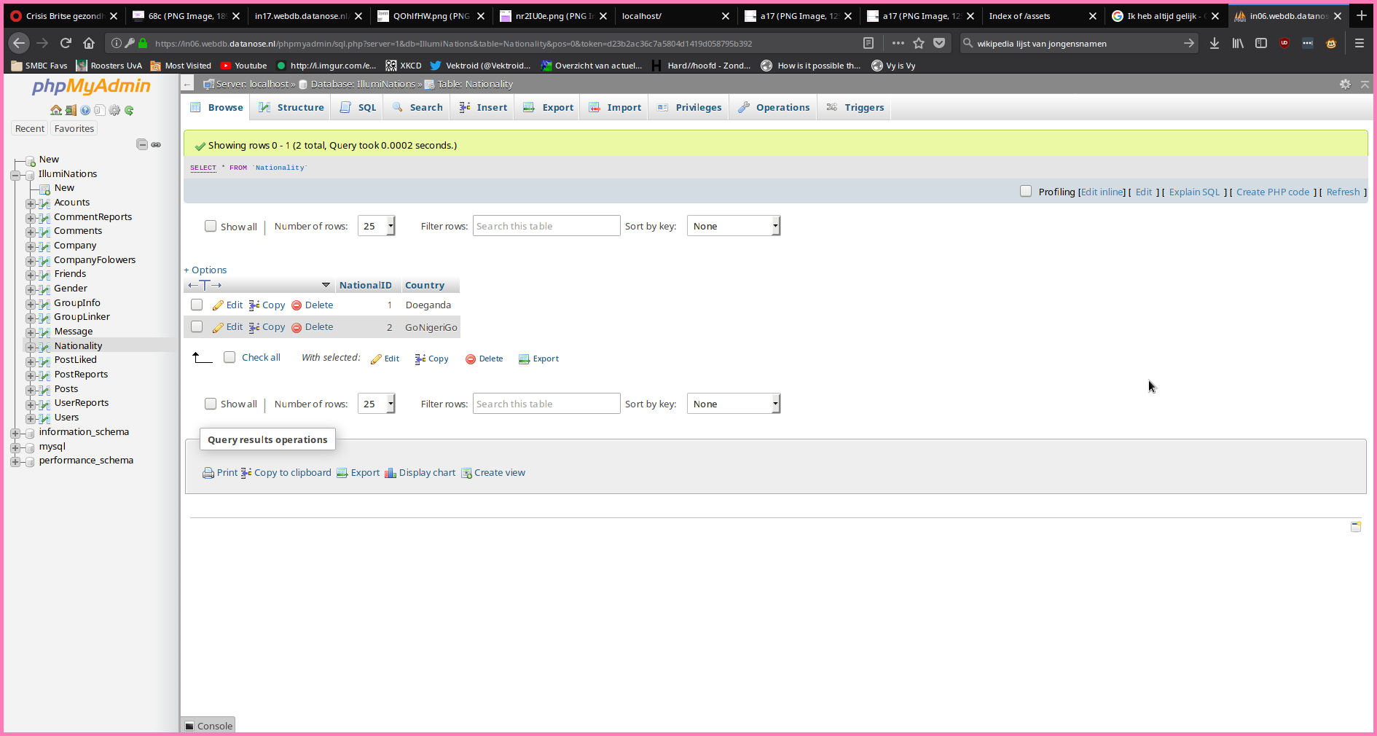The width and height of the screenshot is (1377, 736).
Task: Reload navigation panel with green refresh icon
Action: click(x=129, y=110)
